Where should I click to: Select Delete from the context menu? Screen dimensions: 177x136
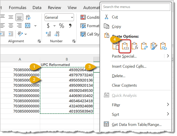click(x=119, y=76)
